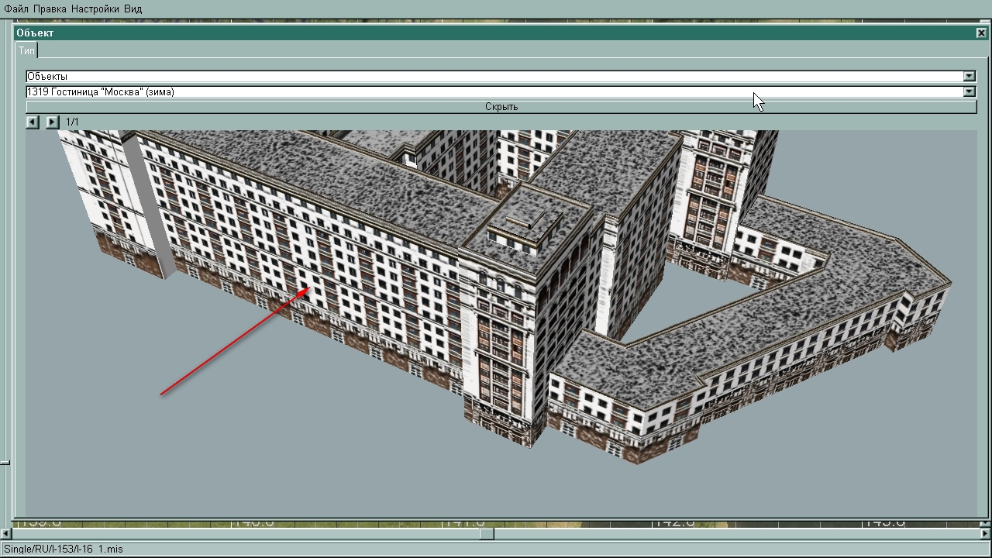Expand the Объекты category dropdown arrow
Viewport: 992px width, 558px height.
(969, 76)
